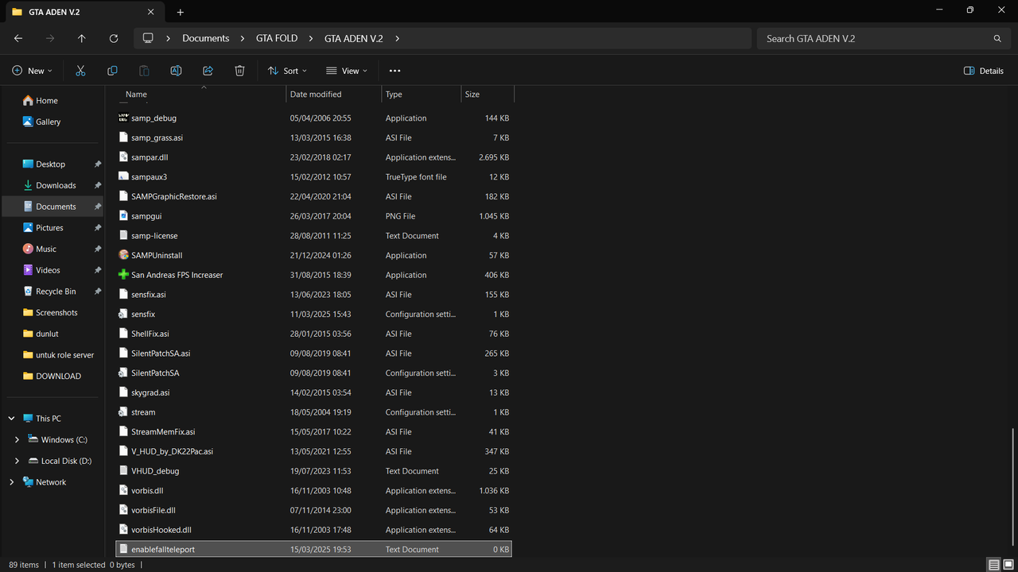Viewport: 1018px width, 572px height.
Task: Expand the Network tree node
Action: tap(11, 482)
